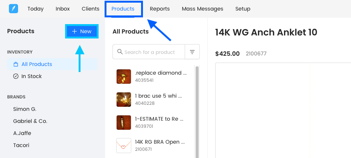Image resolution: width=351 pixels, height=158 pixels.
Task: Open the Products tab
Action: click(123, 9)
